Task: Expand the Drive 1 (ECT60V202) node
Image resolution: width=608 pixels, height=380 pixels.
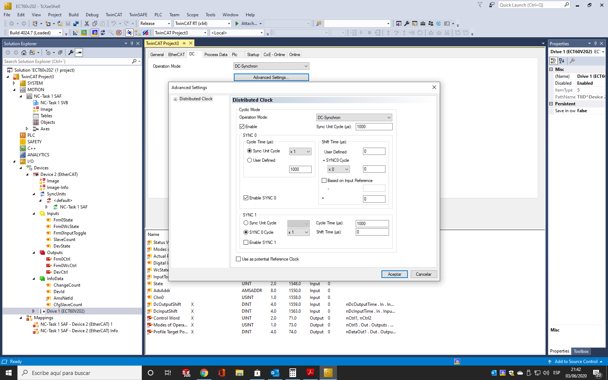Action: (33, 311)
